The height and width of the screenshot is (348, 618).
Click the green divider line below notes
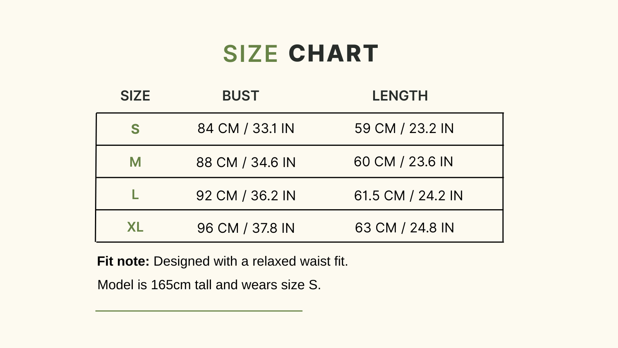coord(199,310)
